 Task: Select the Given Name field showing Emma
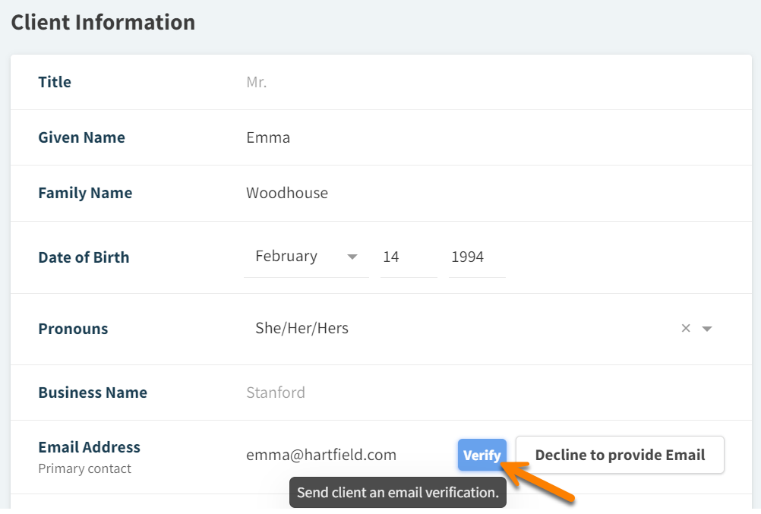304,137
